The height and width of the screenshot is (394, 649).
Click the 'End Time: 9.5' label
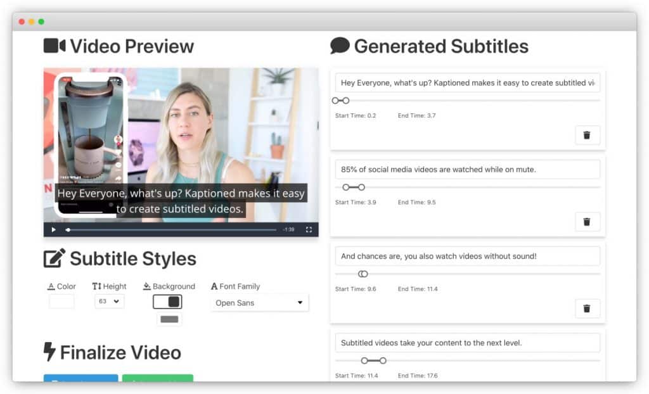(417, 202)
